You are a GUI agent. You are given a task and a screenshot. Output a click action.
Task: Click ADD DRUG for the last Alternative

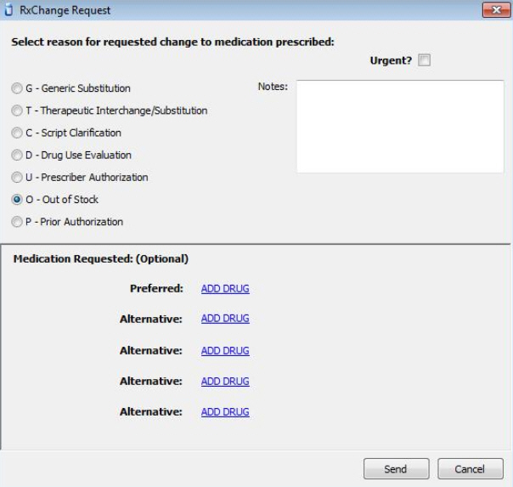tap(225, 411)
